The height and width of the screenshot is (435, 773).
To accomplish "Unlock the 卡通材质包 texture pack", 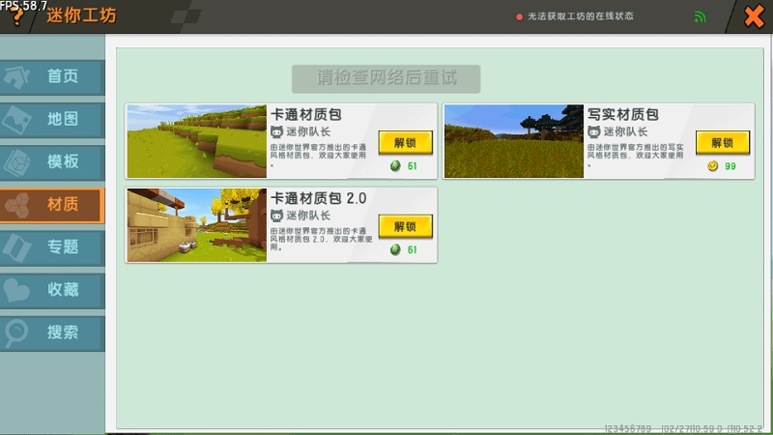I will coord(405,142).
